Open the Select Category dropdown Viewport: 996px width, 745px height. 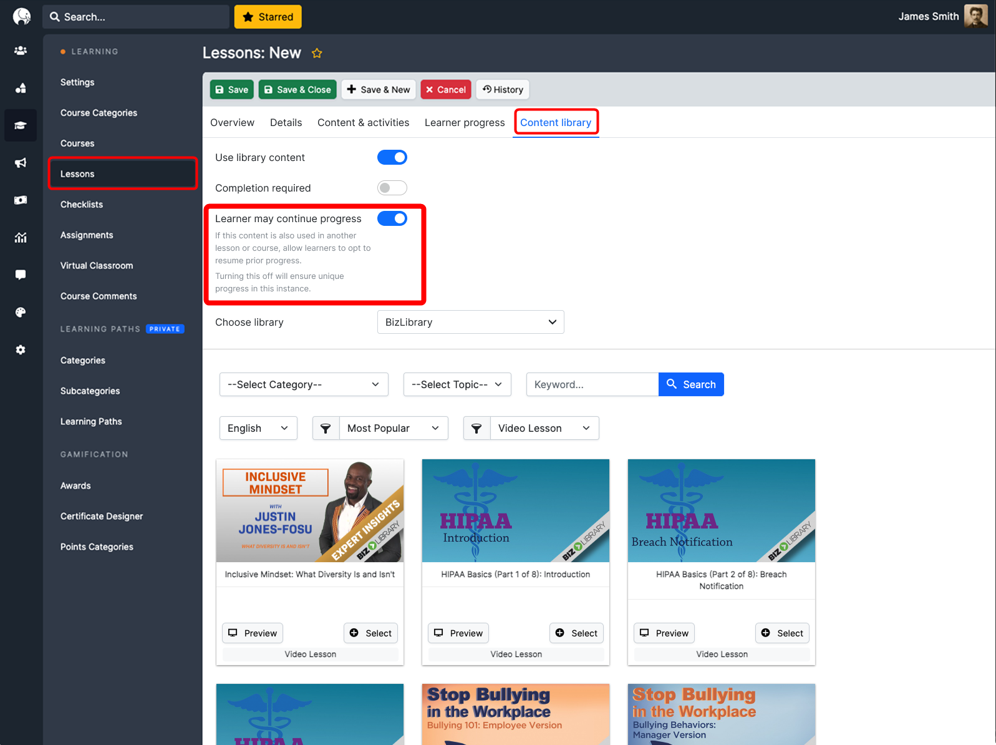point(304,384)
